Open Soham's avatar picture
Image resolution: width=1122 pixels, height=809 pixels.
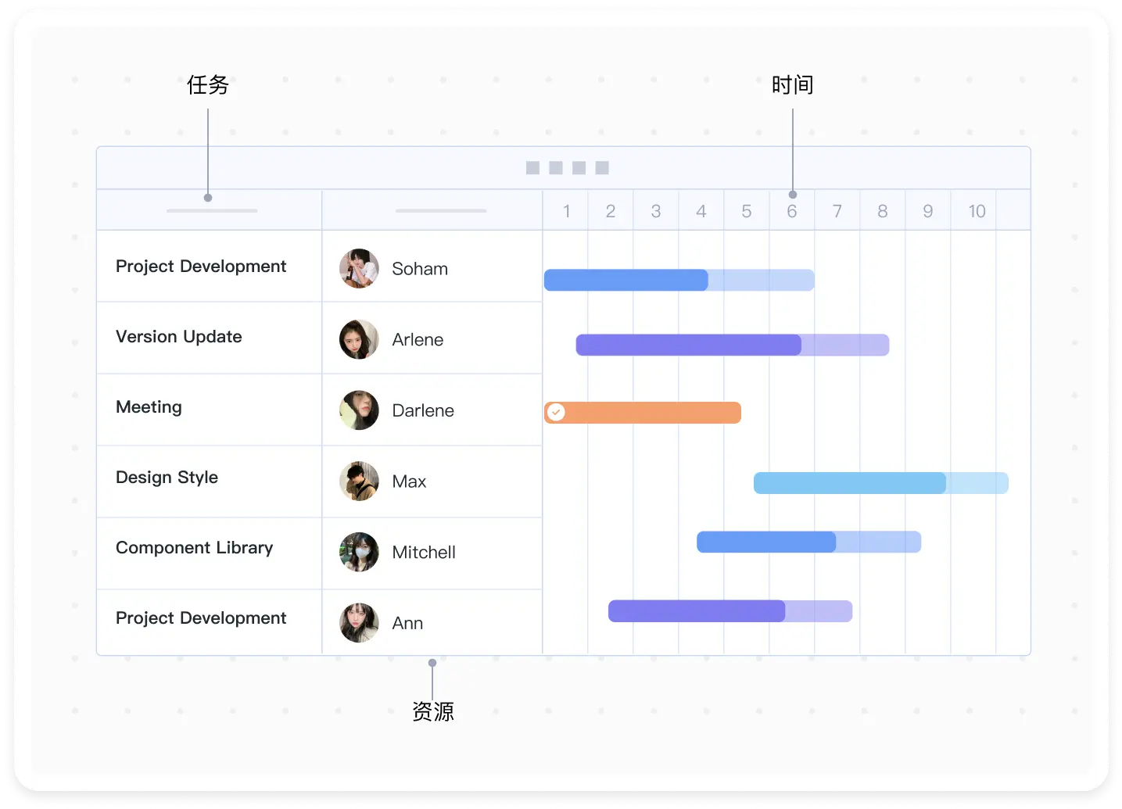click(x=359, y=268)
